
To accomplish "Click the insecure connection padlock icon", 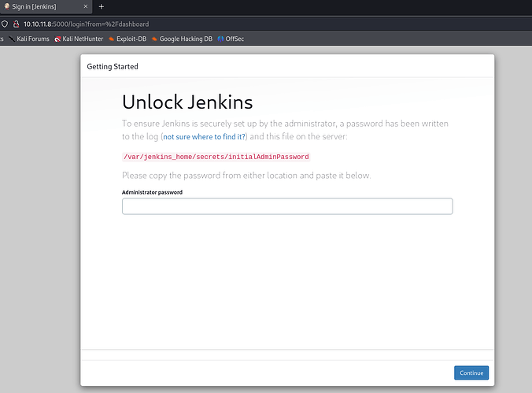I will [16, 24].
